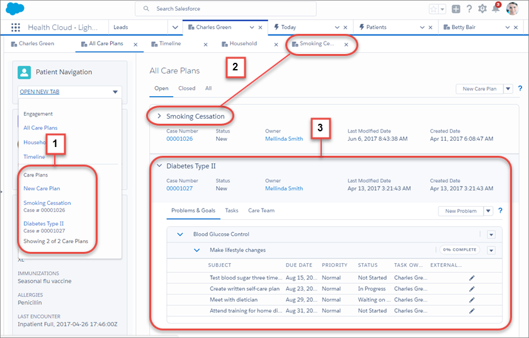Screen dimensions: 529x338
Task: Click the global actions plus icon
Action: pyautogui.click(x=456, y=9)
